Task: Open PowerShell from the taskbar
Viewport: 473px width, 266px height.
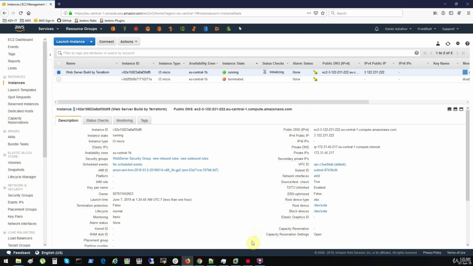Action: tap(91, 261)
